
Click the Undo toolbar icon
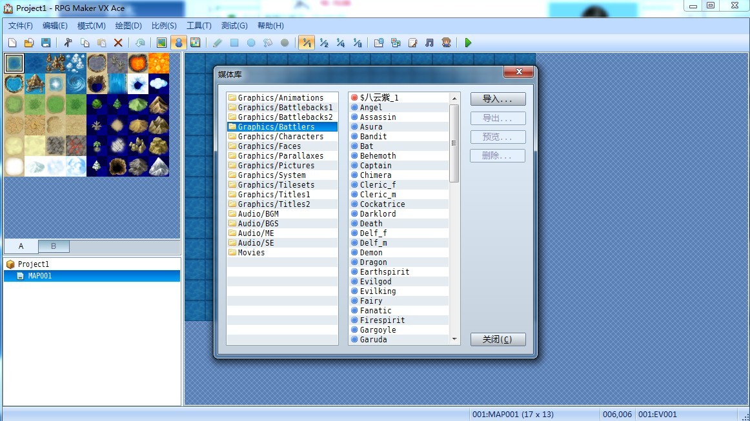coord(140,43)
